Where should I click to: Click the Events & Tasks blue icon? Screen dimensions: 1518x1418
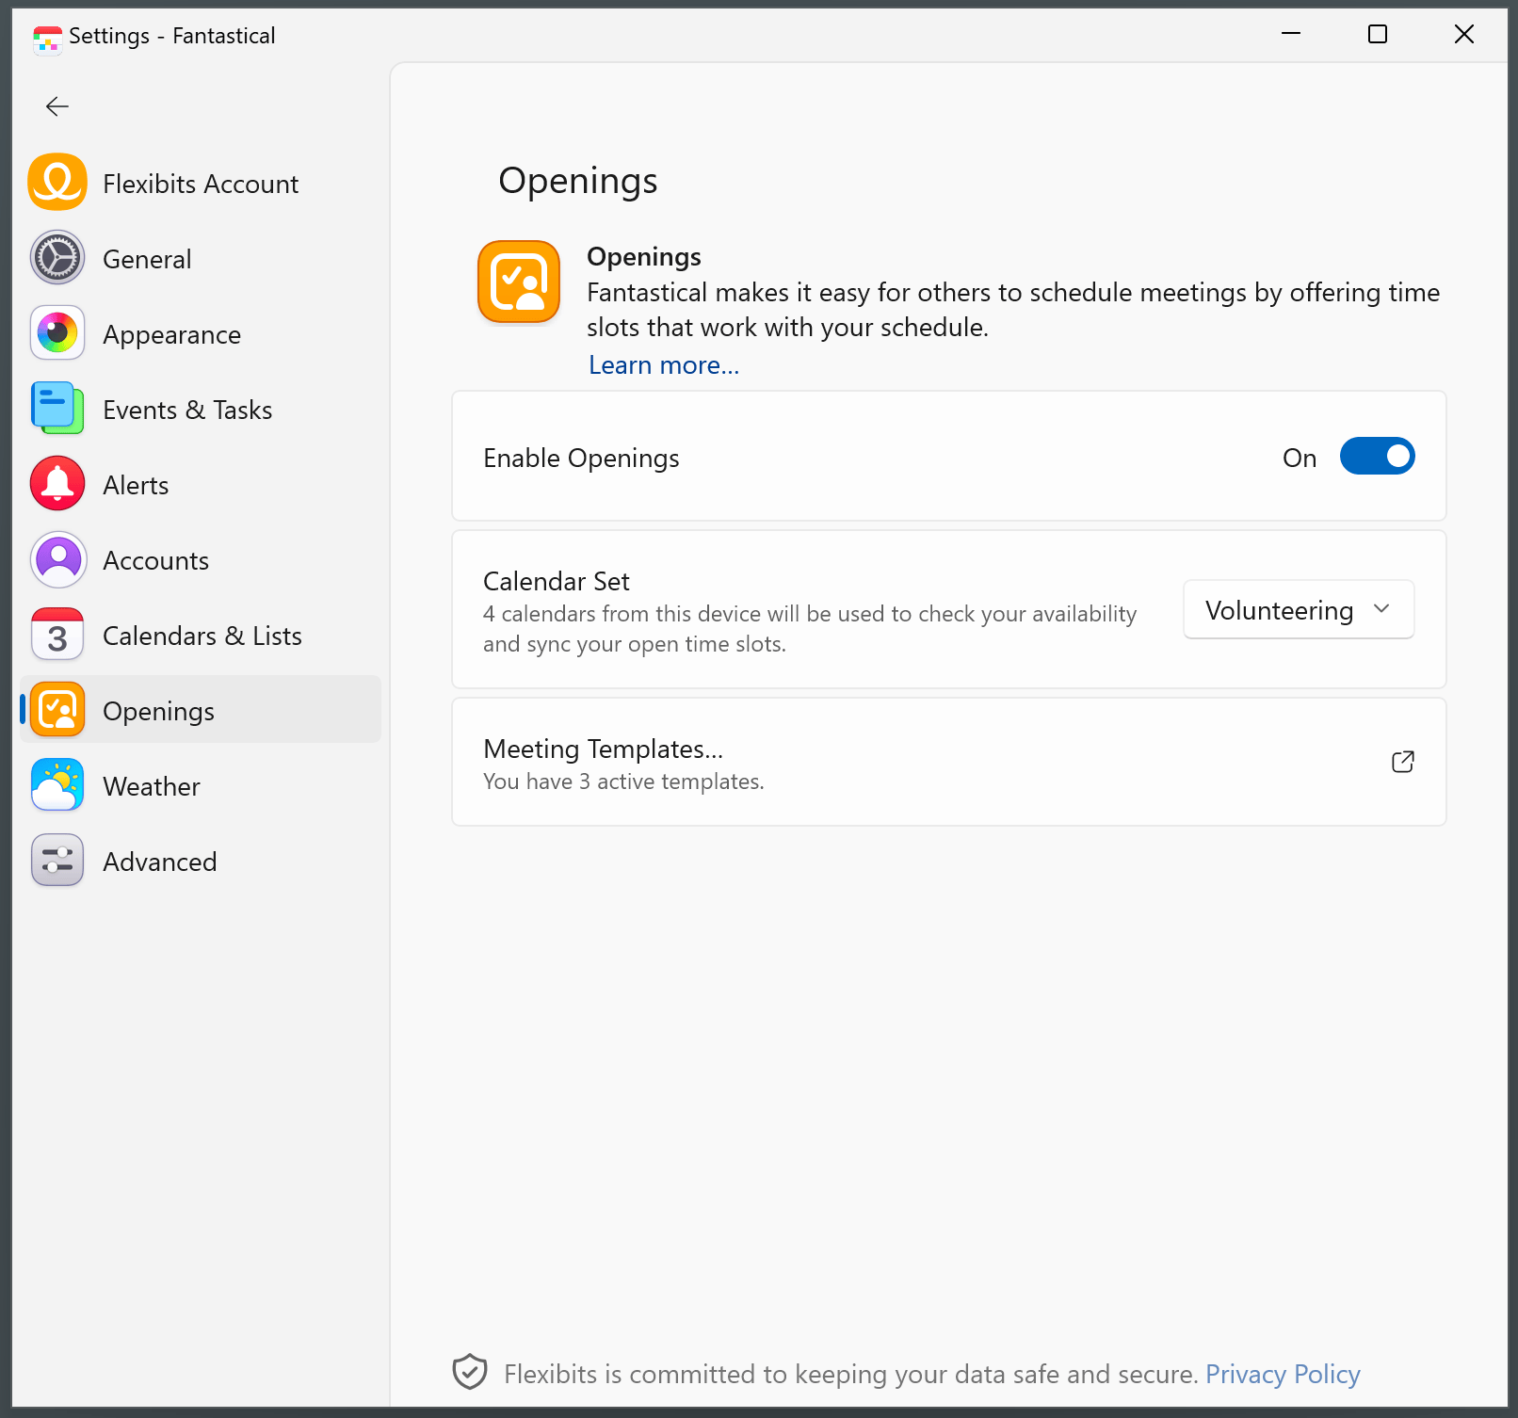click(57, 408)
